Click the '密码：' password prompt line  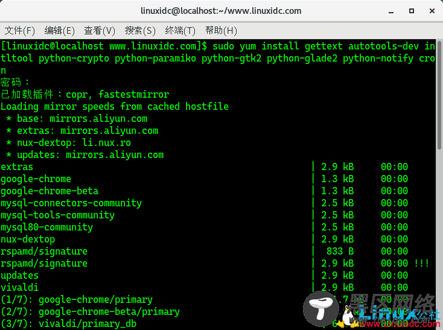(14, 83)
